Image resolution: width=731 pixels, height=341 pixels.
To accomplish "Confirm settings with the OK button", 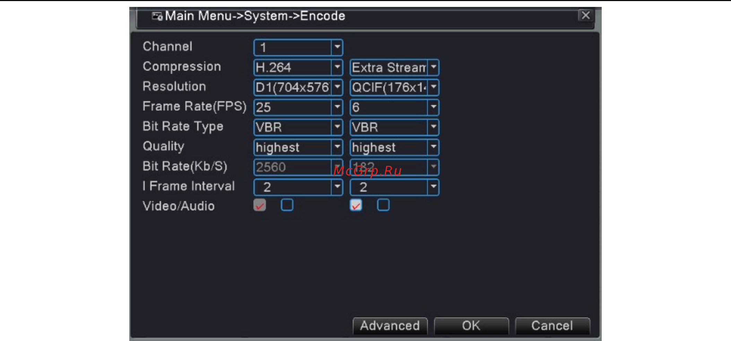I will click(471, 326).
